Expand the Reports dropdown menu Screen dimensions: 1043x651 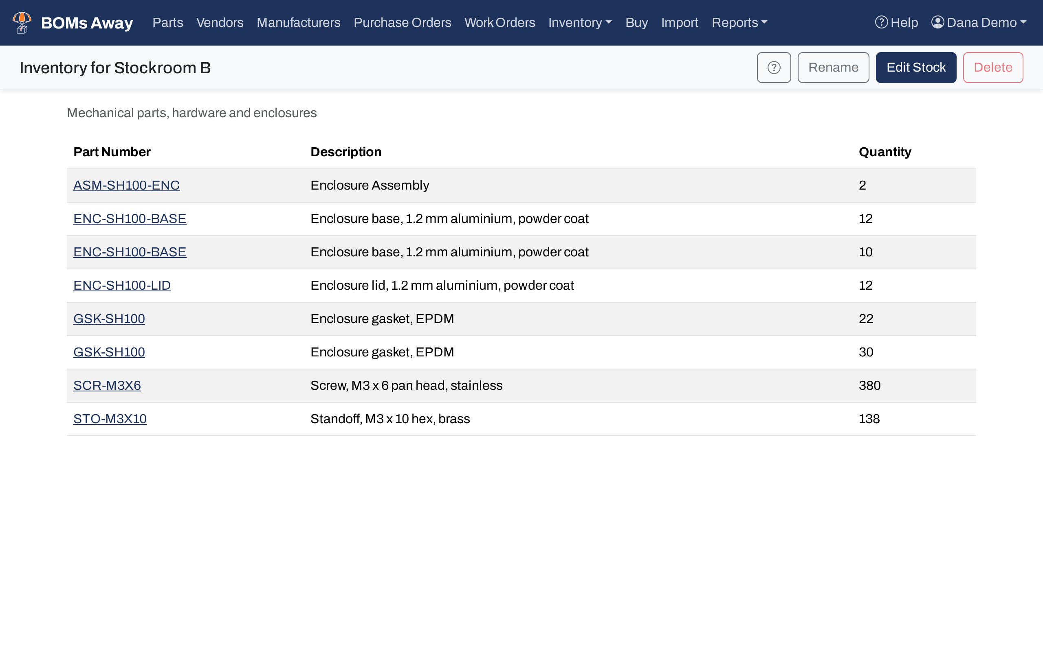pyautogui.click(x=739, y=22)
